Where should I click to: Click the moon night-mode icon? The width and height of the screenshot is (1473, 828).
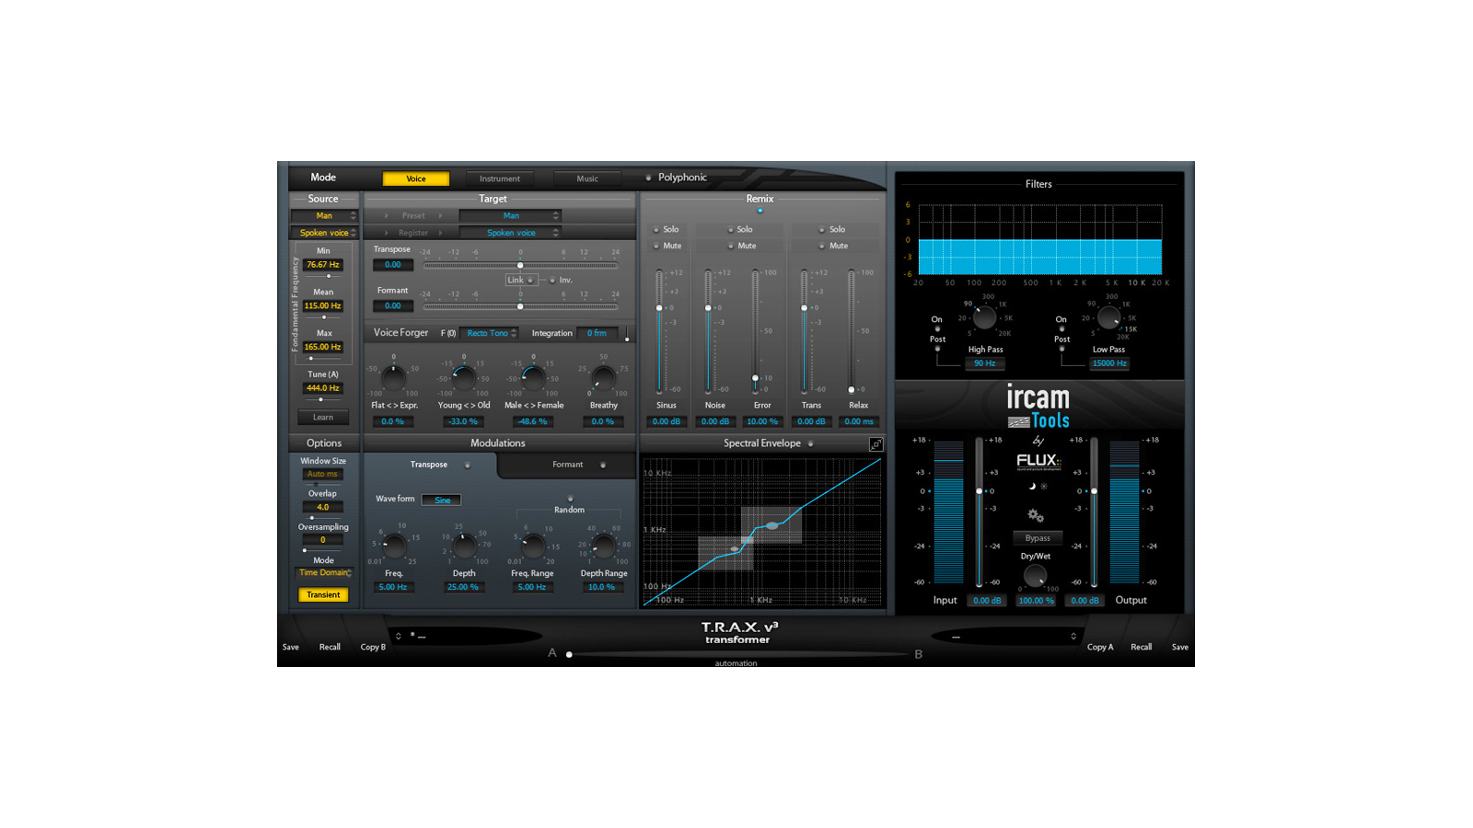click(1032, 486)
